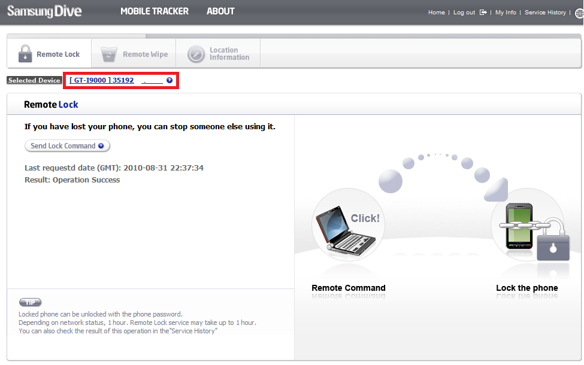Click the arrow icon beside the device name
This screenshot has width=584, height=365.
(x=170, y=80)
